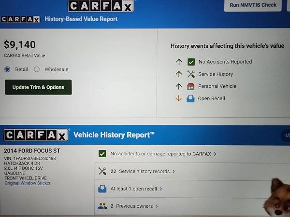Open the Original Window Sticker link
This screenshot has width=290, height=217.
(x=28, y=183)
